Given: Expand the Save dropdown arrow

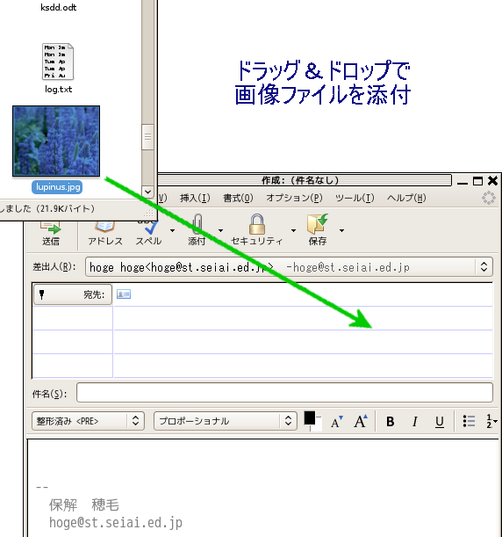Looking at the screenshot, I should click(341, 230).
